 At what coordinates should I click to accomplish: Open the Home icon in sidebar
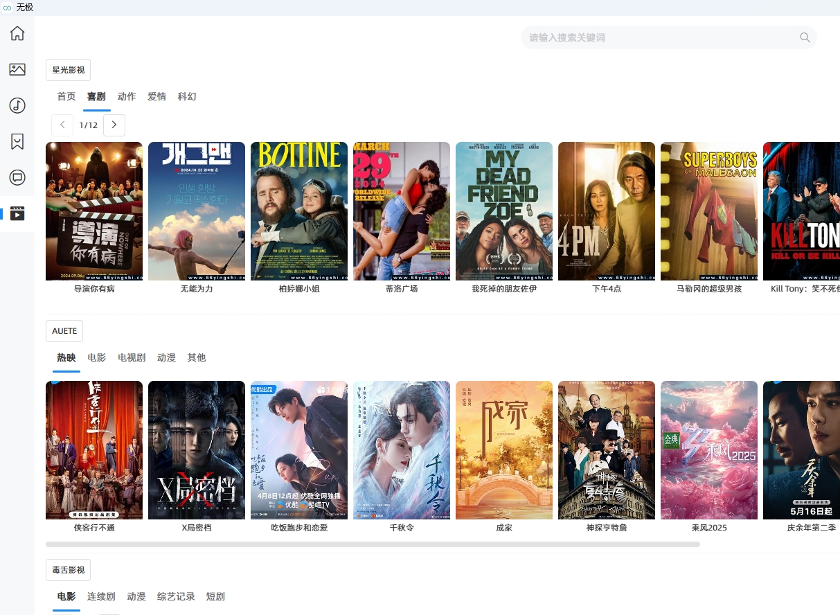(x=17, y=33)
